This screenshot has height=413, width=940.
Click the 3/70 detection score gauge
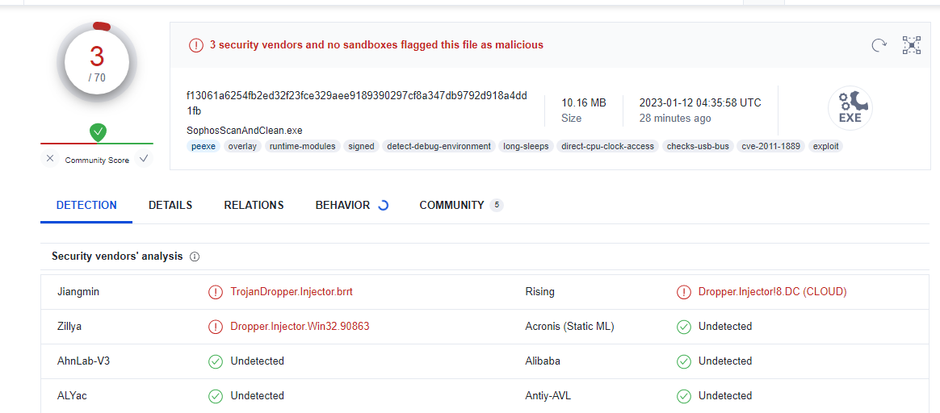point(97,63)
